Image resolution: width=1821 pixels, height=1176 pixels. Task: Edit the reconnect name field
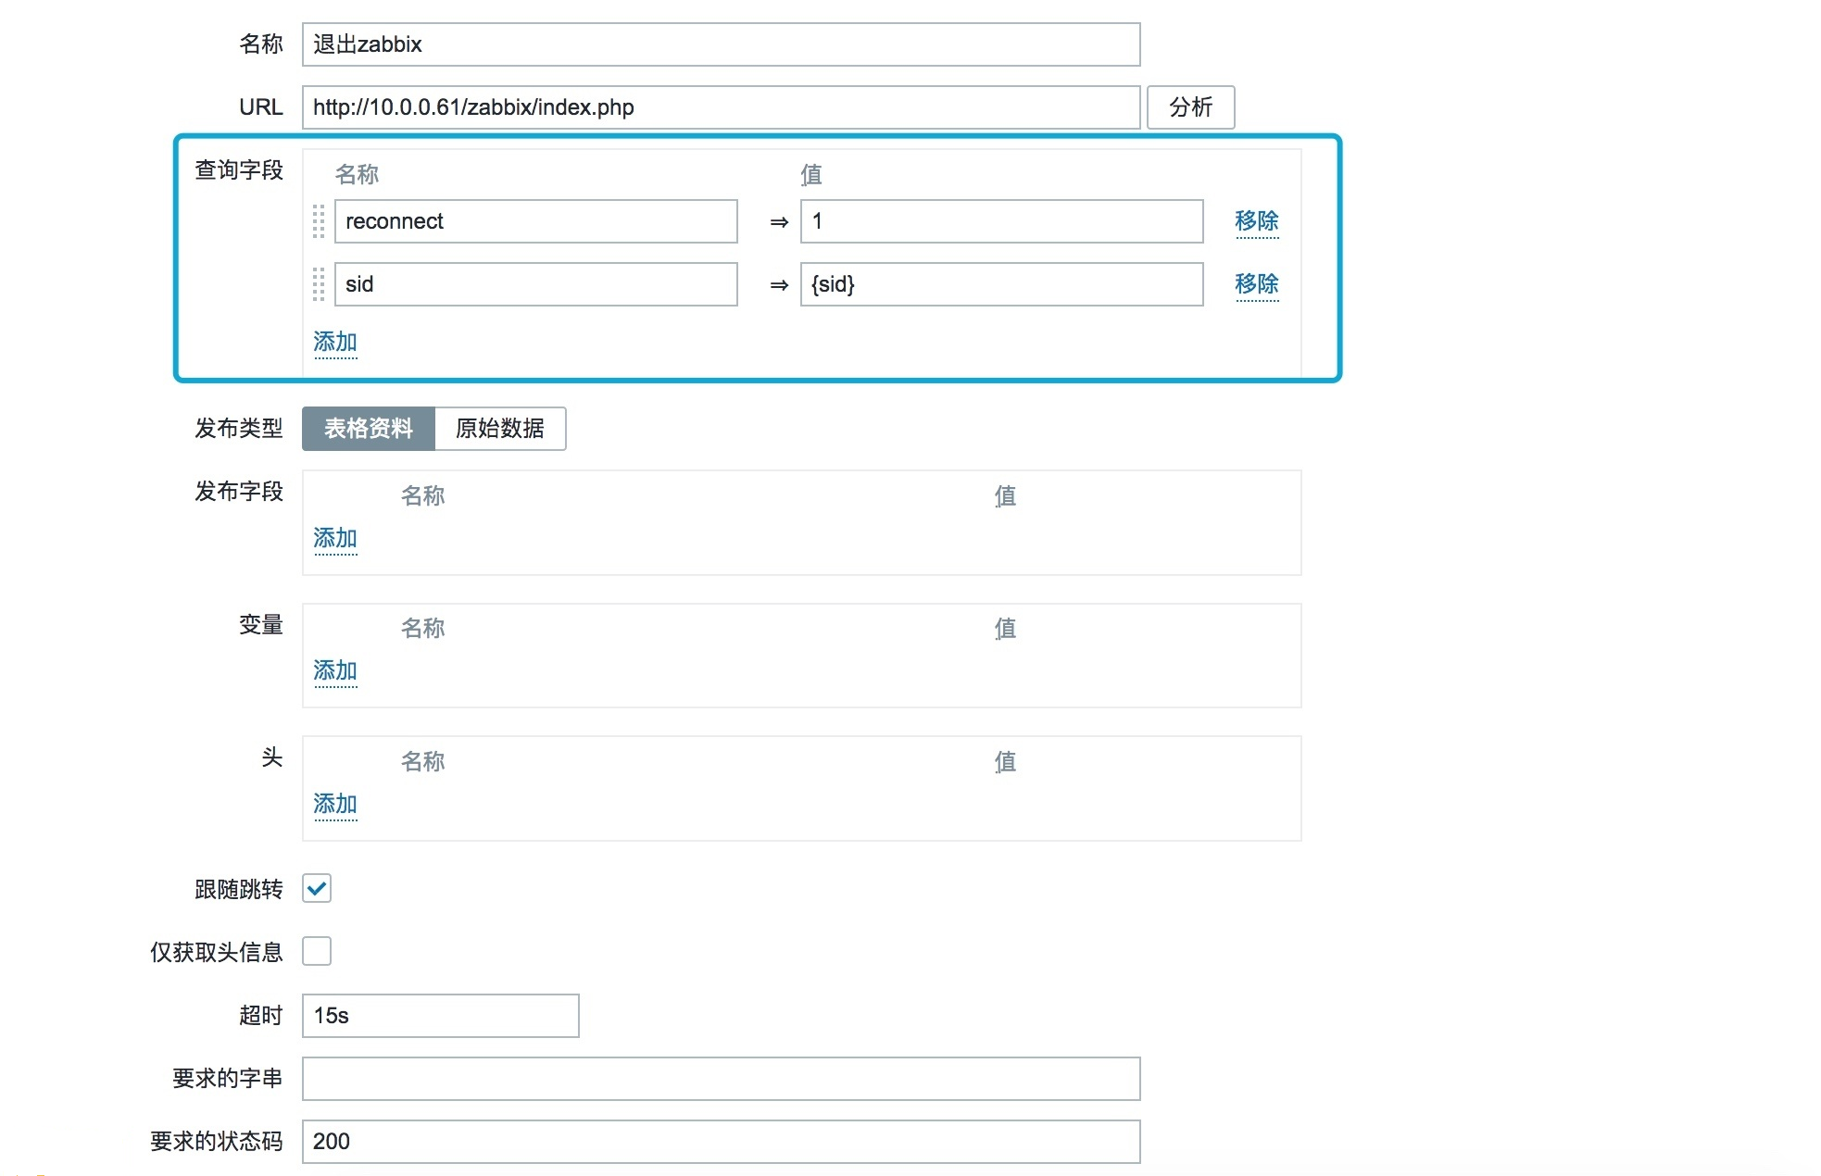(x=536, y=221)
